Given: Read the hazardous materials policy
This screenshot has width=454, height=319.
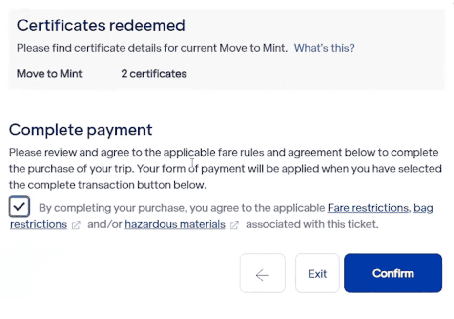Looking at the screenshot, I should pyautogui.click(x=174, y=224).
